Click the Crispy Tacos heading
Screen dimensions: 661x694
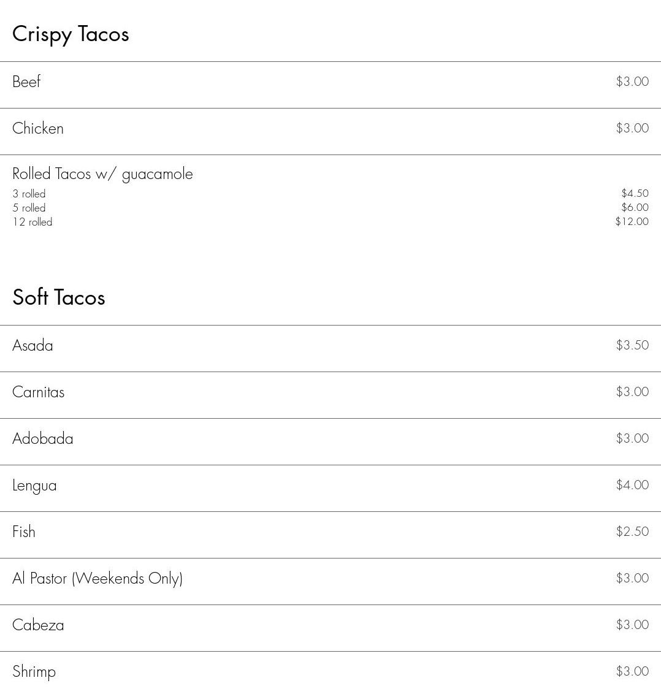[71, 34]
